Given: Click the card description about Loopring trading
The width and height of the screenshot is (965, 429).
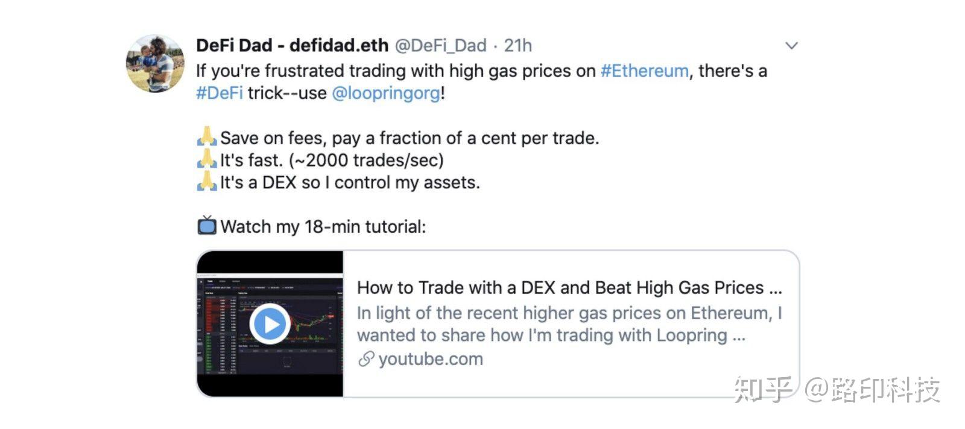Looking at the screenshot, I should tap(569, 324).
